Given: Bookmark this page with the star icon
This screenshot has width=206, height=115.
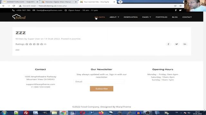Looking at the screenshot, I should point(181,6).
